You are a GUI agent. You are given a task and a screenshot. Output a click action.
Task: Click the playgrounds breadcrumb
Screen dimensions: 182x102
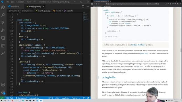click(x=14, y=11)
